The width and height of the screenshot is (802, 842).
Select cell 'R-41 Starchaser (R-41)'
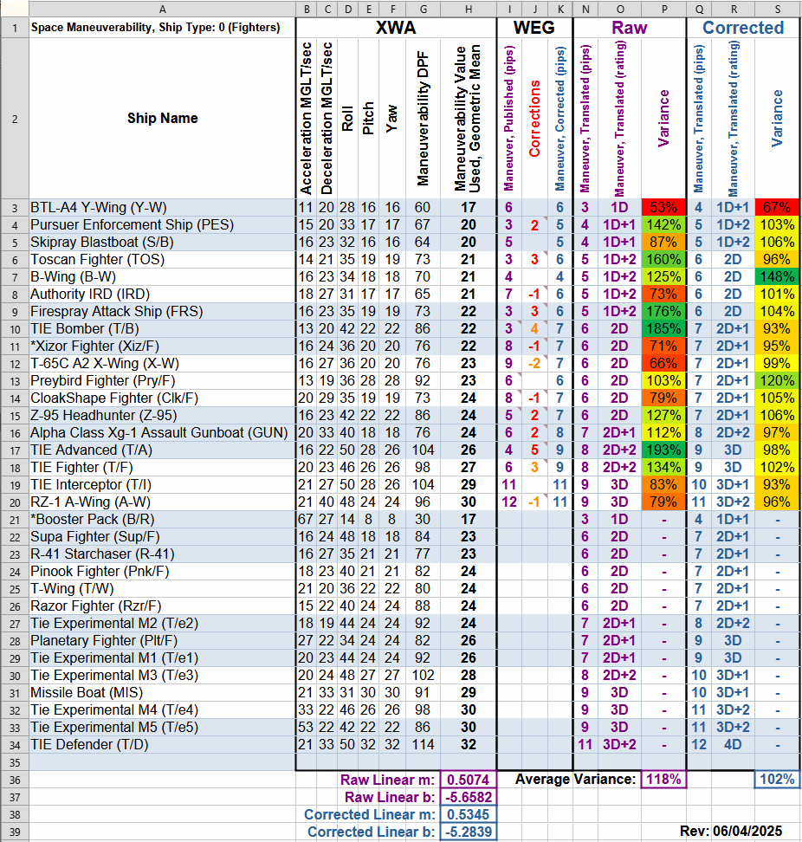tap(162, 554)
